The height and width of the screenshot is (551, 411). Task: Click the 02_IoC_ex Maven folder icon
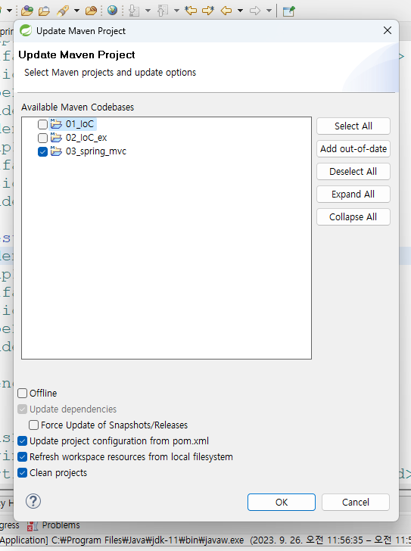click(56, 138)
